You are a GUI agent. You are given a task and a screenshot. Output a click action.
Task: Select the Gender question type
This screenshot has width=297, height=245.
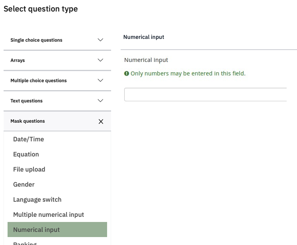tap(24, 185)
